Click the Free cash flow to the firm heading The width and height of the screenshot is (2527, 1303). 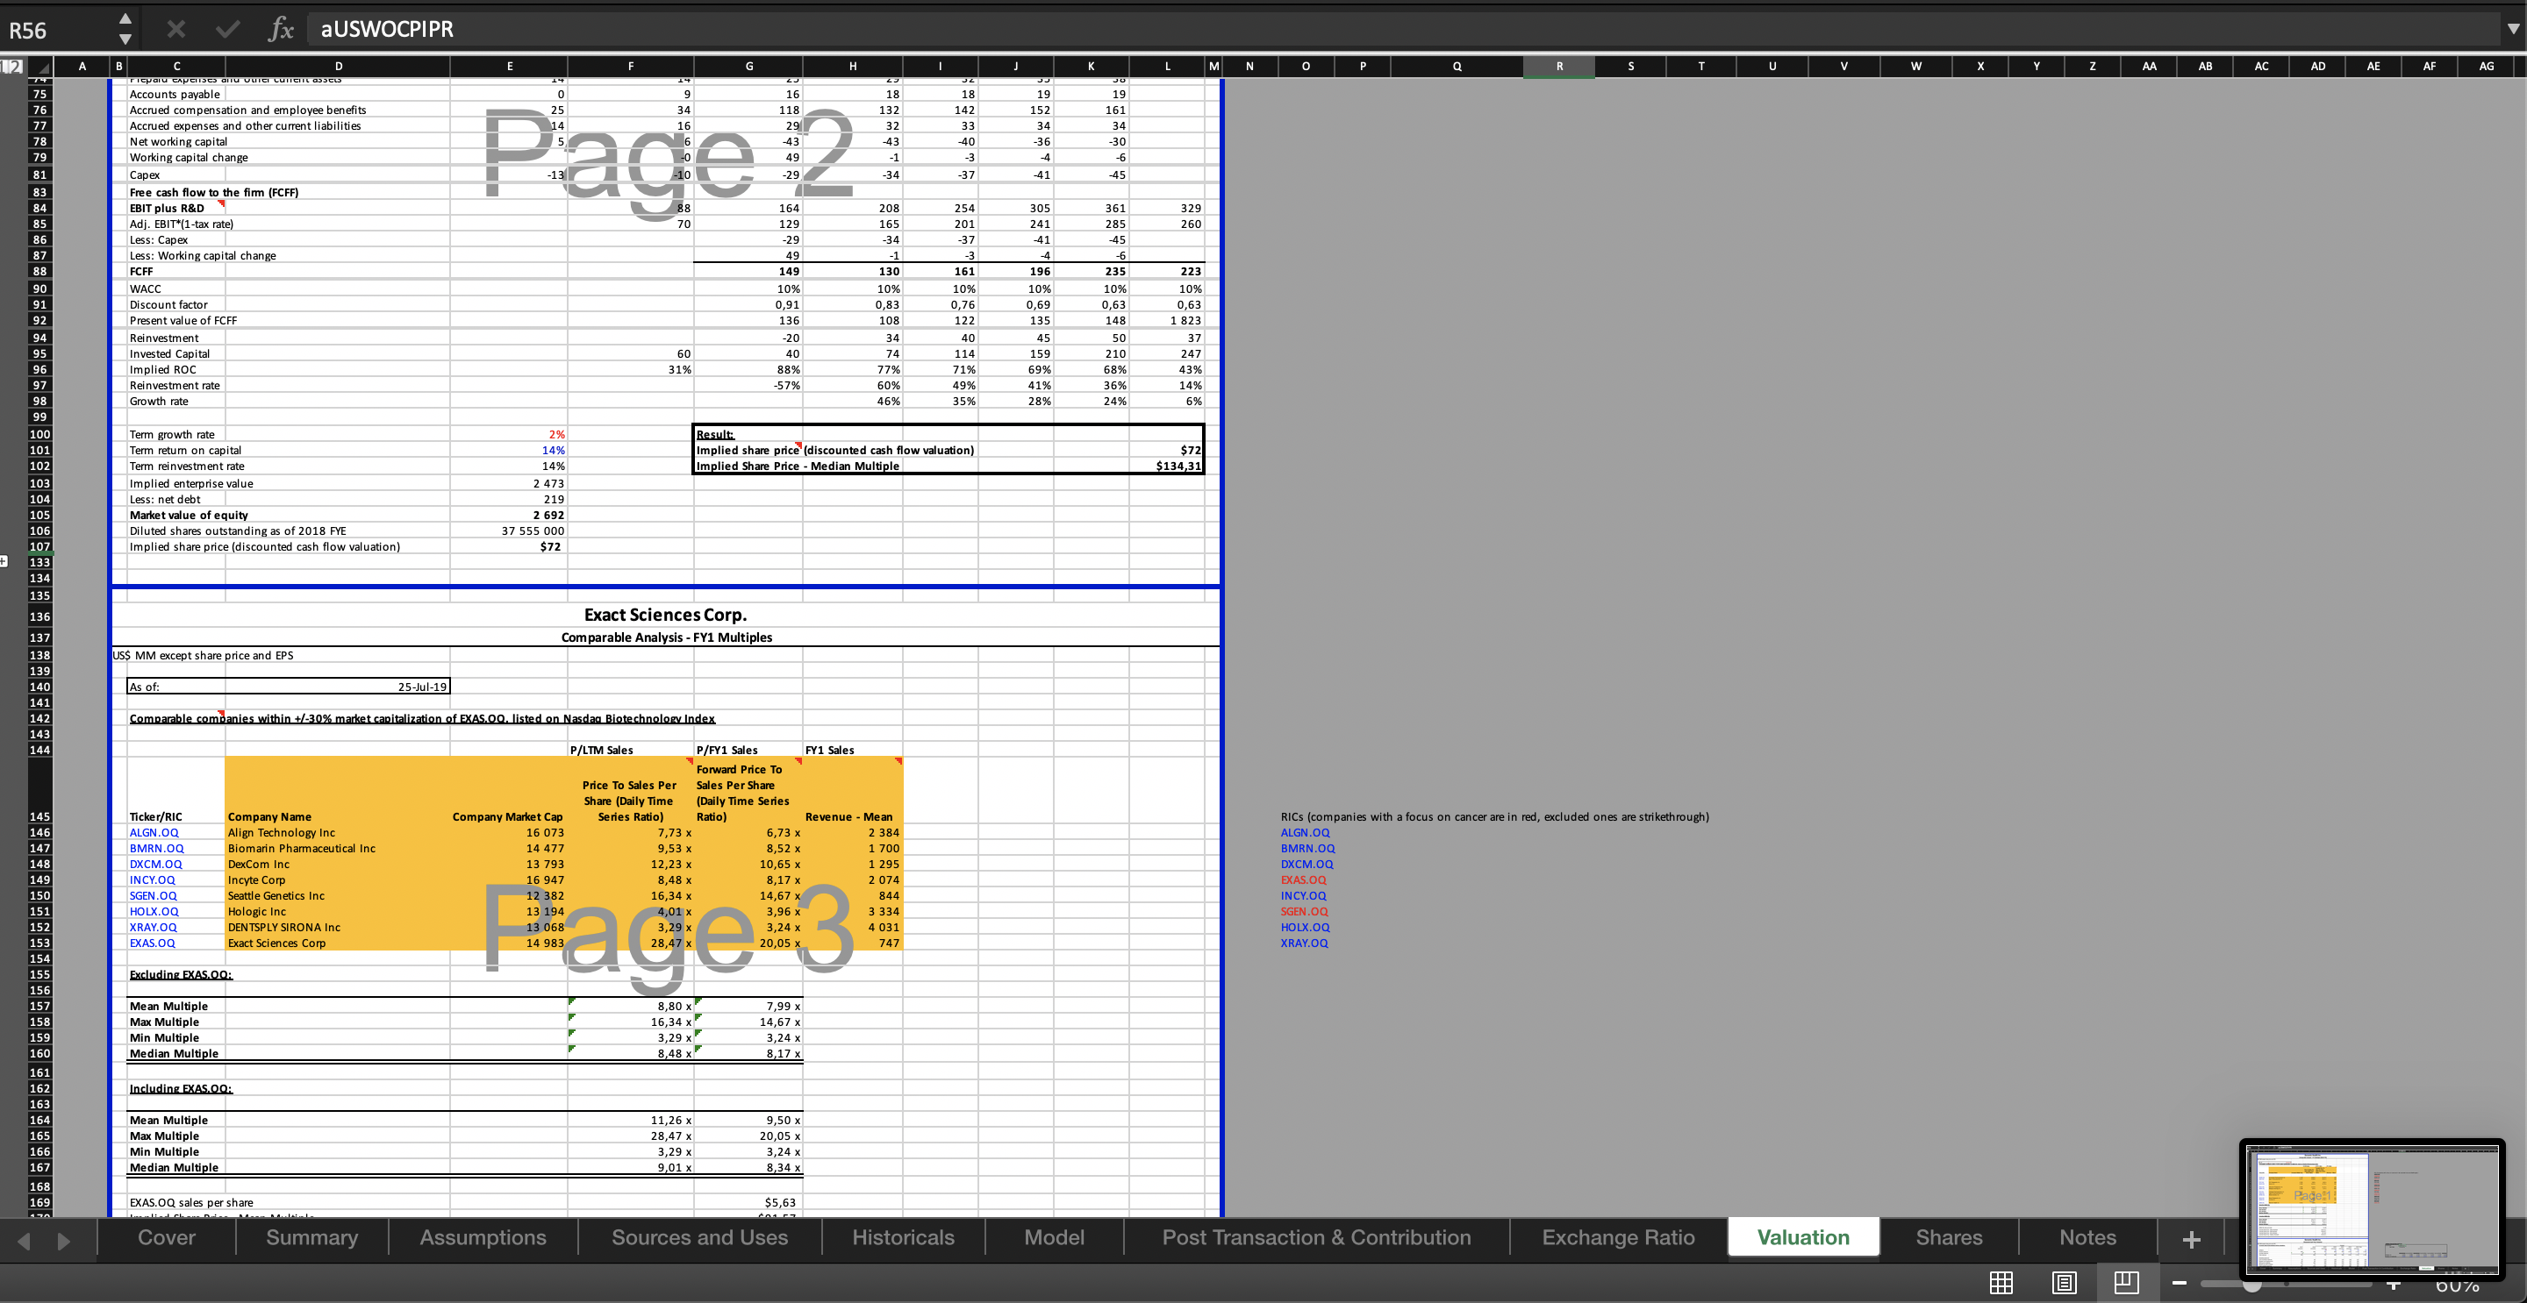214,192
